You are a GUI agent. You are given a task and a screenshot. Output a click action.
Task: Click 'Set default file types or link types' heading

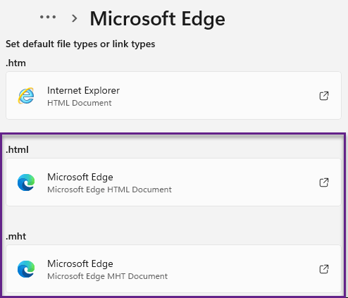coord(80,44)
